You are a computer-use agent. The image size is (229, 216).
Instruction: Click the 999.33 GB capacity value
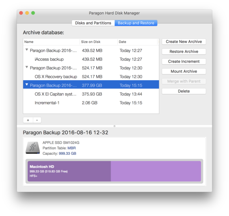(x=68, y=154)
